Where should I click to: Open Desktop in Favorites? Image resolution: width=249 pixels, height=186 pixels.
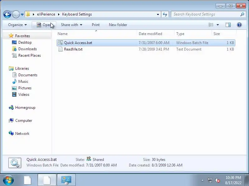click(x=25, y=42)
